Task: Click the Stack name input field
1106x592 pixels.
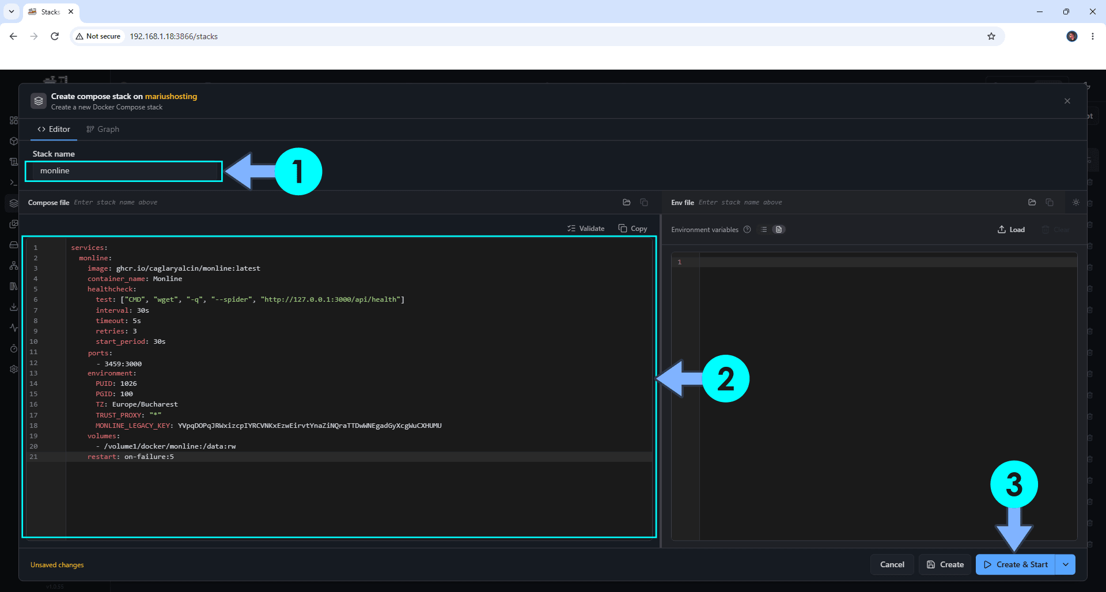Action: click(x=124, y=171)
